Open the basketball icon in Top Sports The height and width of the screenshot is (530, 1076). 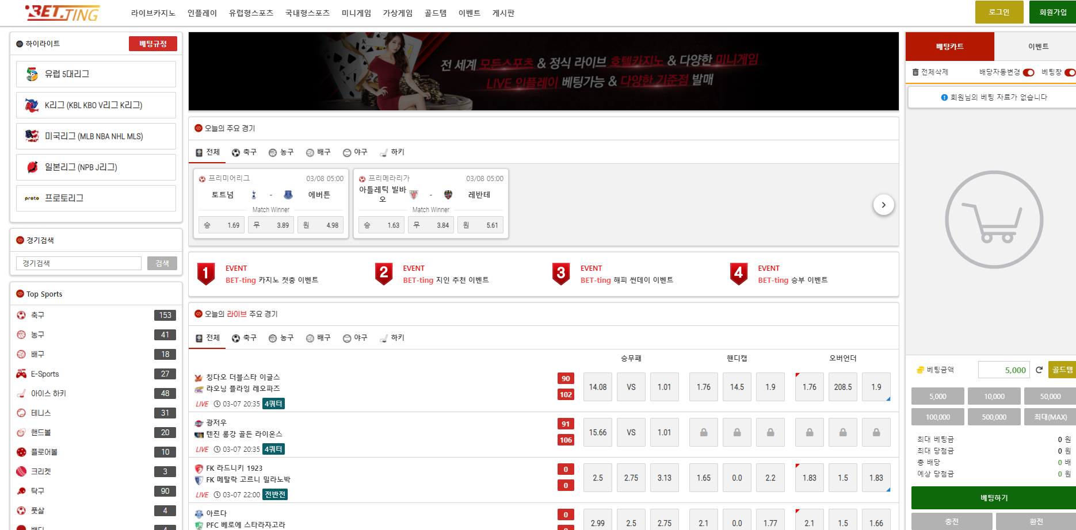21,335
